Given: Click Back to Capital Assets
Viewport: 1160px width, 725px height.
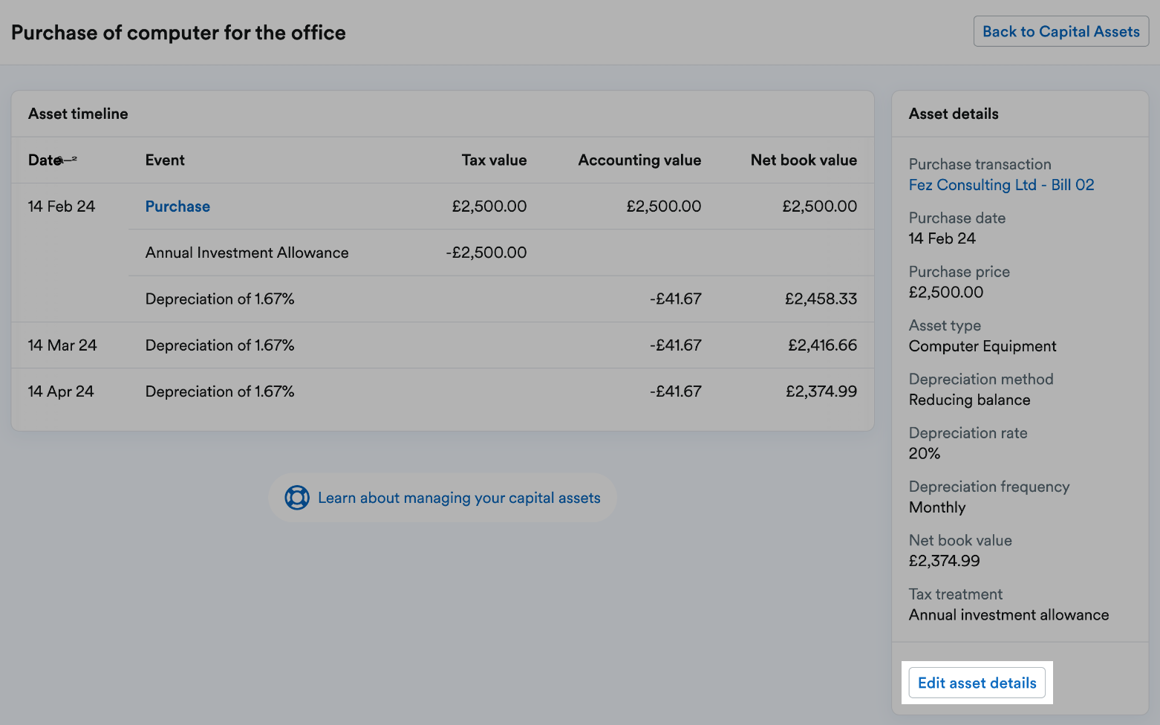Looking at the screenshot, I should 1060,31.
